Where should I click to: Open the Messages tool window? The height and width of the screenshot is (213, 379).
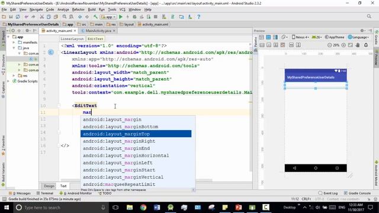[20, 193]
